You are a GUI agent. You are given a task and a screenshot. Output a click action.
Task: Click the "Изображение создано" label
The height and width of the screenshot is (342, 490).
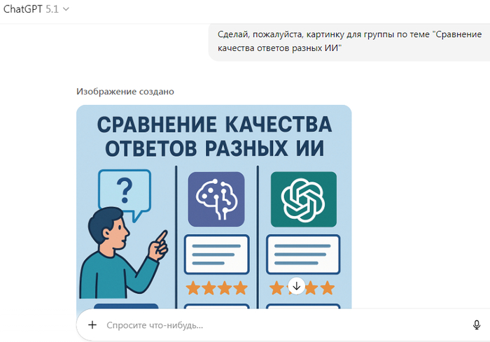point(125,92)
